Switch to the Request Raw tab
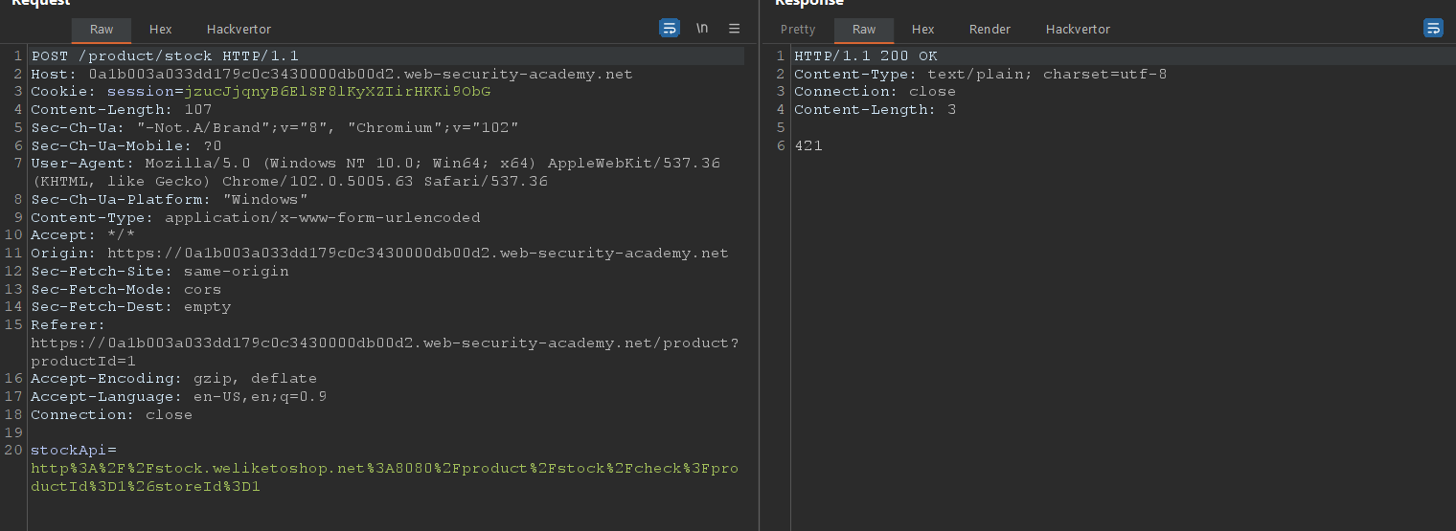This screenshot has width=1456, height=531. tap(102, 30)
